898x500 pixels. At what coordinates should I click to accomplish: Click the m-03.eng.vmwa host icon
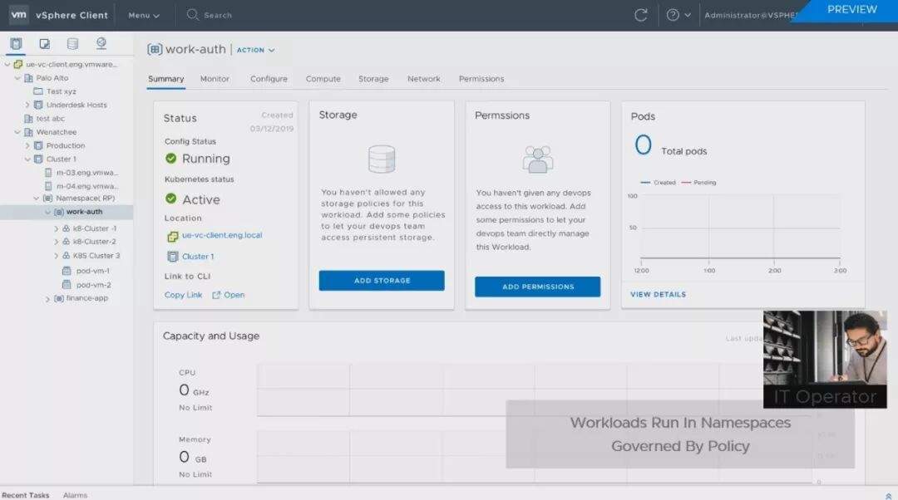pyautogui.click(x=48, y=172)
